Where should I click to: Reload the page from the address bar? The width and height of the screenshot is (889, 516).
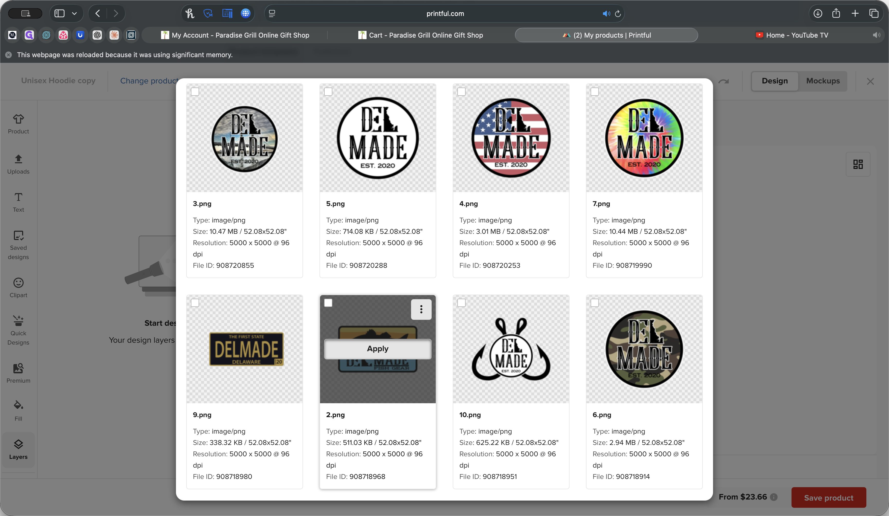click(x=618, y=13)
